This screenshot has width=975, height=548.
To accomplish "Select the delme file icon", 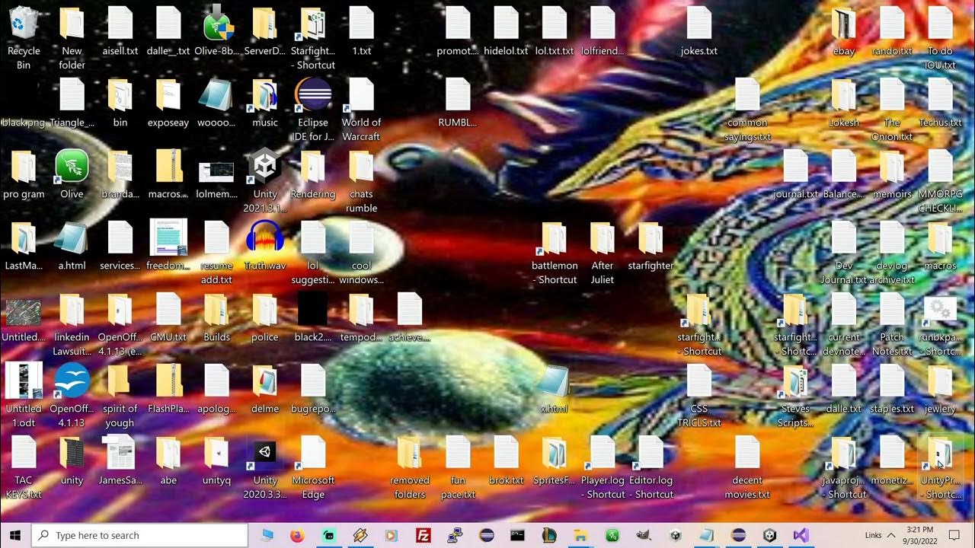I will click(x=264, y=381).
